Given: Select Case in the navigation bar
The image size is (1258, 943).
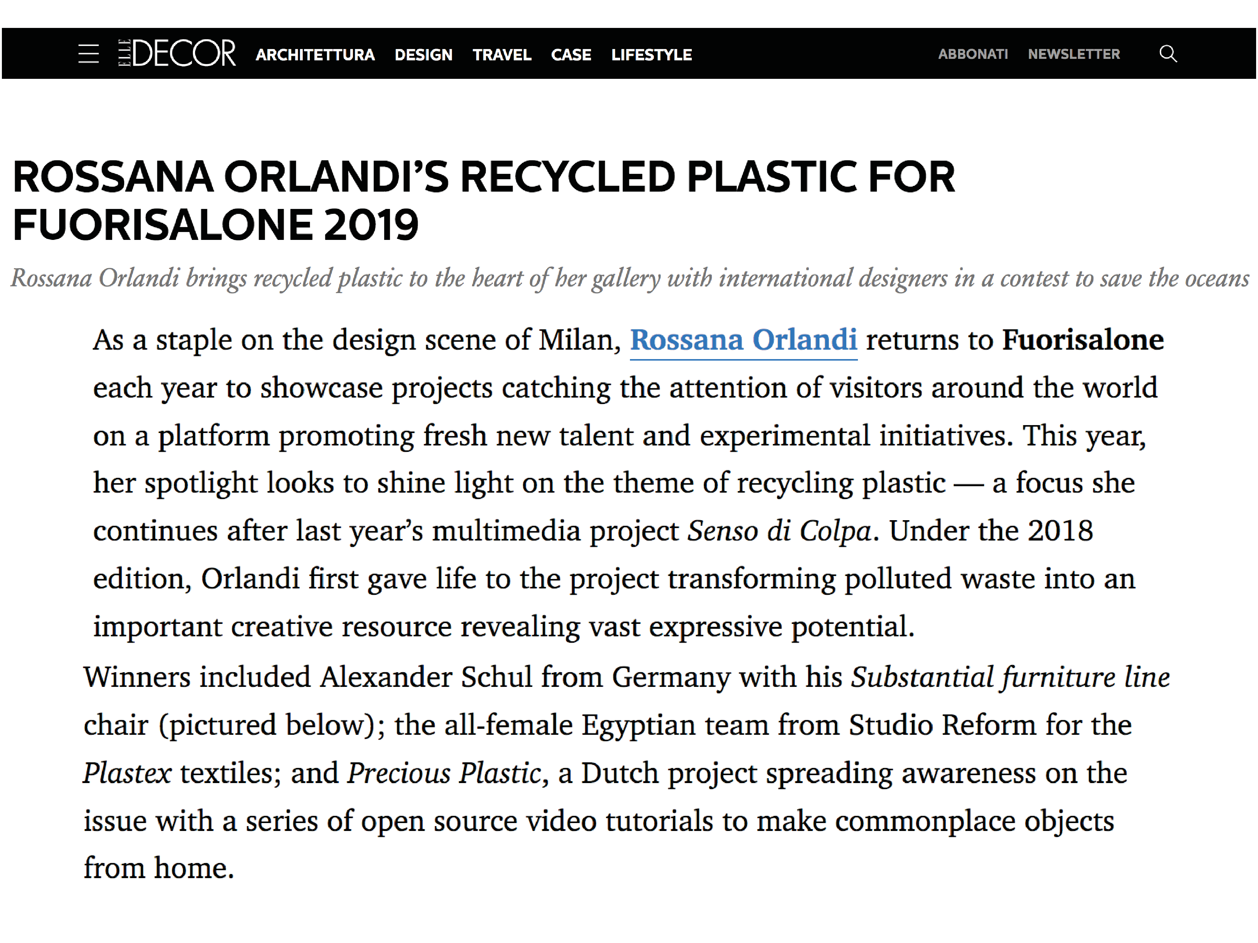Looking at the screenshot, I should (571, 55).
